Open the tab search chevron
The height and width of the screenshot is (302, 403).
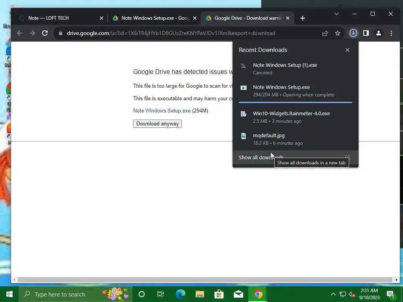(336, 14)
